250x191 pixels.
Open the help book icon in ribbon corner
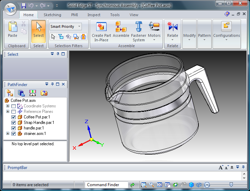click(x=227, y=14)
